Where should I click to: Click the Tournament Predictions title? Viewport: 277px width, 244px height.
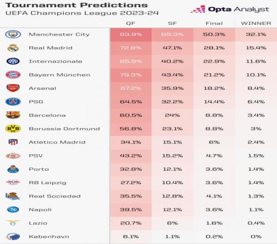tap(76, 5)
